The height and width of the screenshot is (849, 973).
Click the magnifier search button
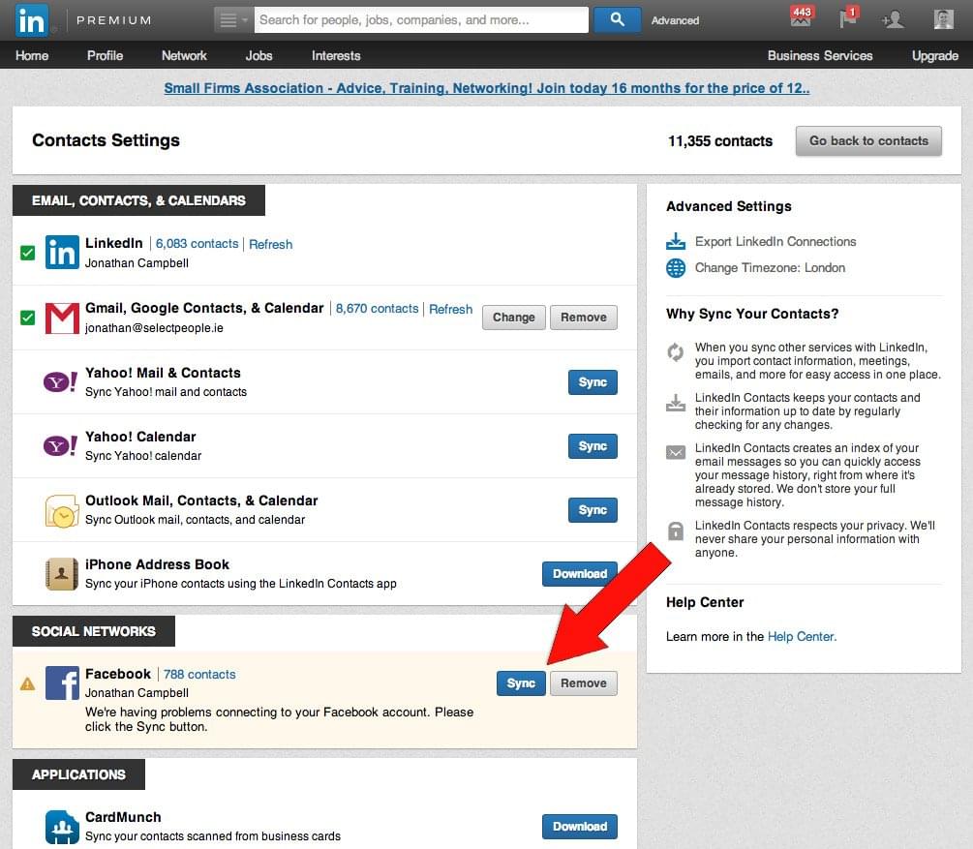point(617,20)
